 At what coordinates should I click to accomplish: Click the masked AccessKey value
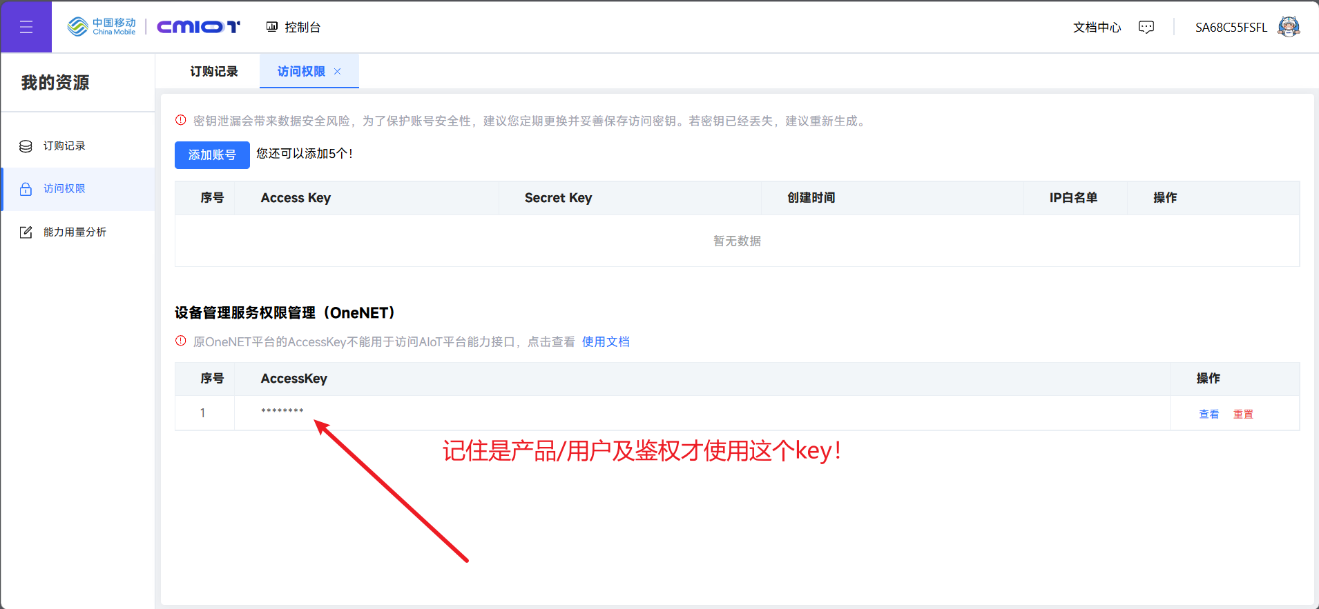[282, 412]
